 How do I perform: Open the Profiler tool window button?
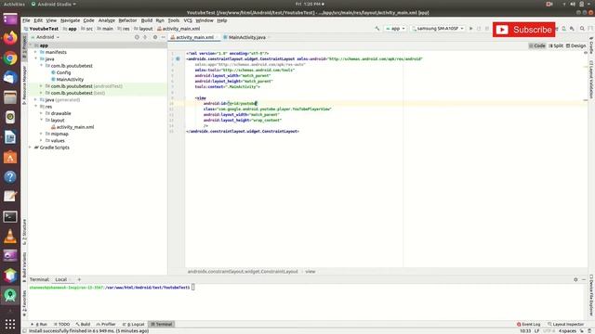pyautogui.click(x=106, y=324)
